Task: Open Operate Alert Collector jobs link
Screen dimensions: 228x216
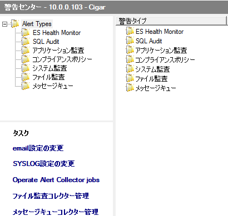Action: click(56, 180)
